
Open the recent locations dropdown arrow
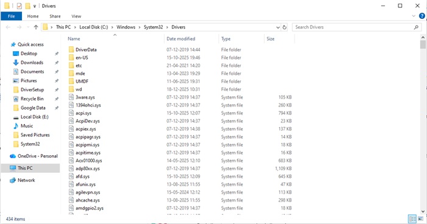pyautogui.click(x=28, y=27)
